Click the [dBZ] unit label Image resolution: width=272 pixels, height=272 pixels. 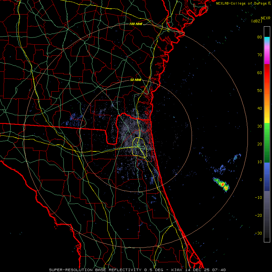point(257,21)
